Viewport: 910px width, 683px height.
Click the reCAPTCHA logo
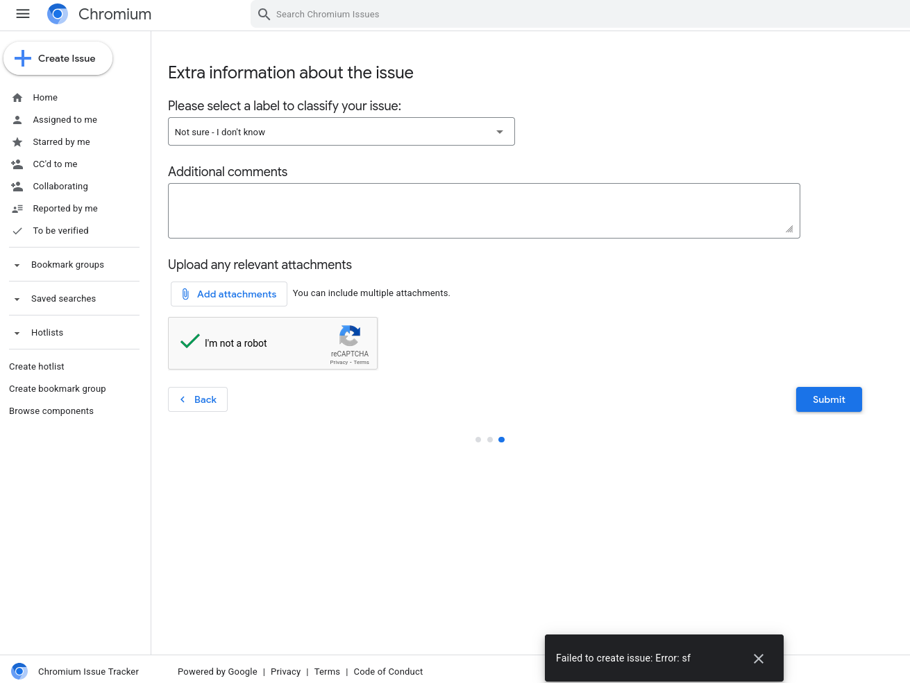(x=350, y=336)
